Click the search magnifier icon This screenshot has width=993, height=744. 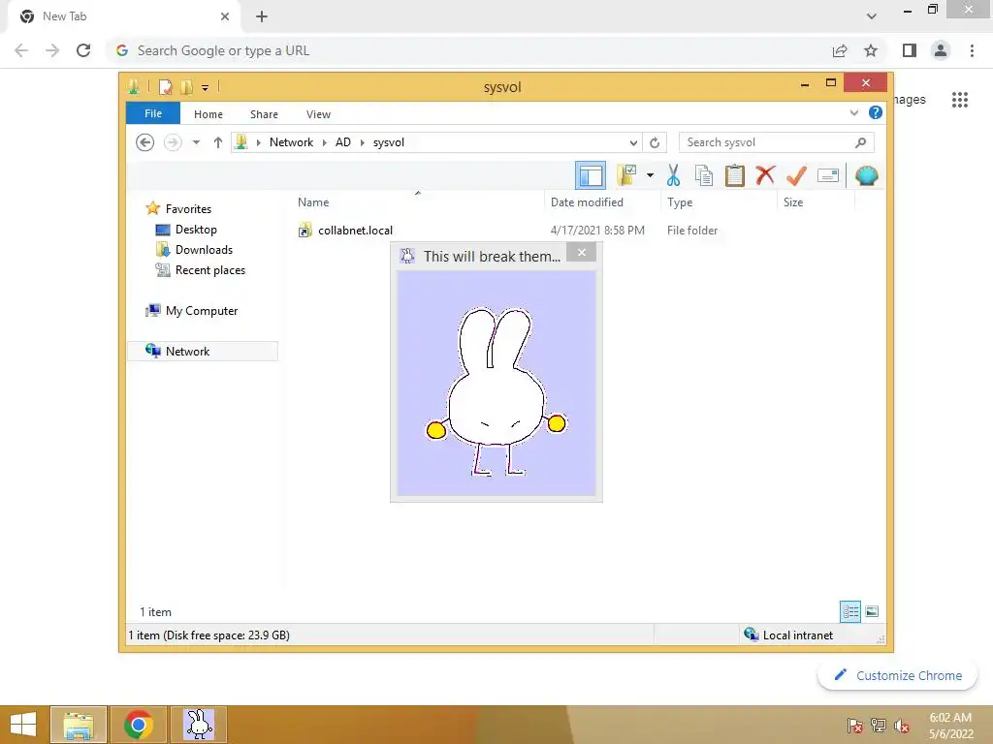pos(860,142)
